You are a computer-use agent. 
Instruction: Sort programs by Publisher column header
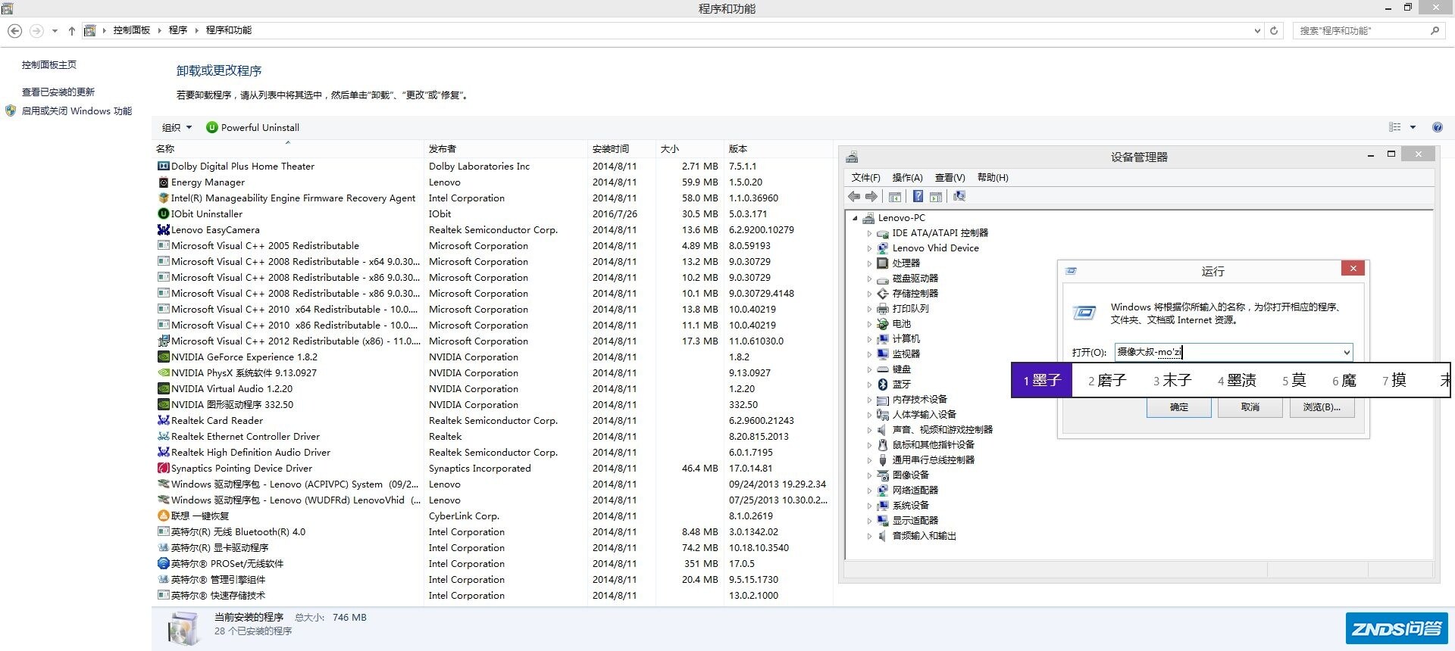tap(505, 148)
